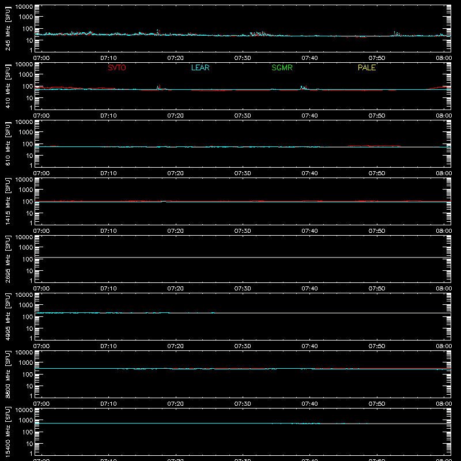This screenshot has width=461, height=461.
Task: Click 07:50 under the 245 MHz panel
Action: 377,58
